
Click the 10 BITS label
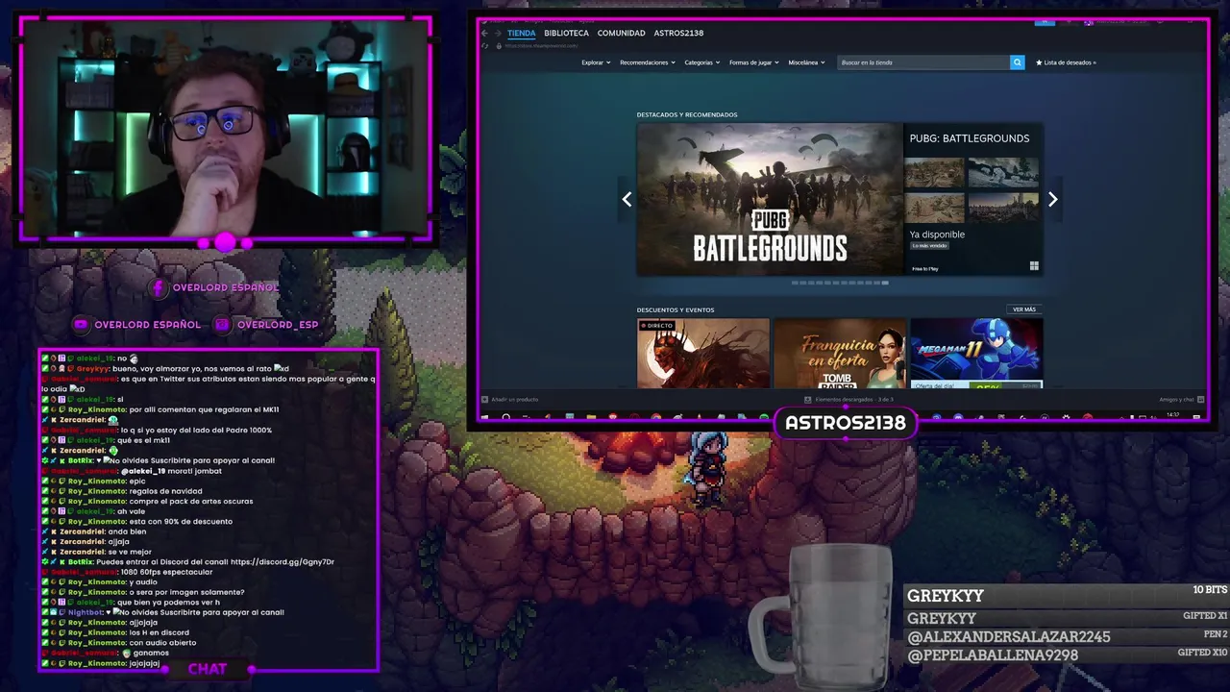1210,590
